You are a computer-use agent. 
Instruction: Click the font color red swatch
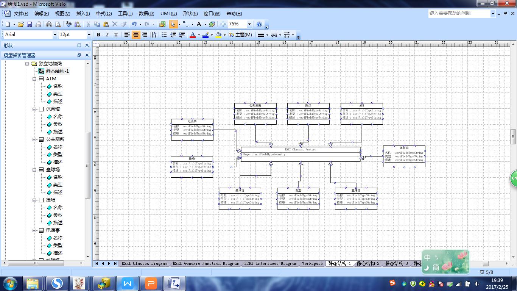coord(192,35)
